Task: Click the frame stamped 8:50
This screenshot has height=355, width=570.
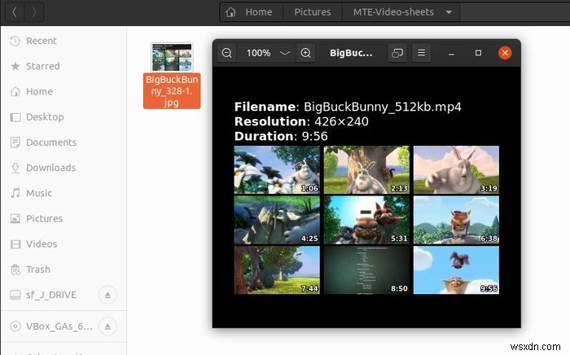Action: coord(366,270)
